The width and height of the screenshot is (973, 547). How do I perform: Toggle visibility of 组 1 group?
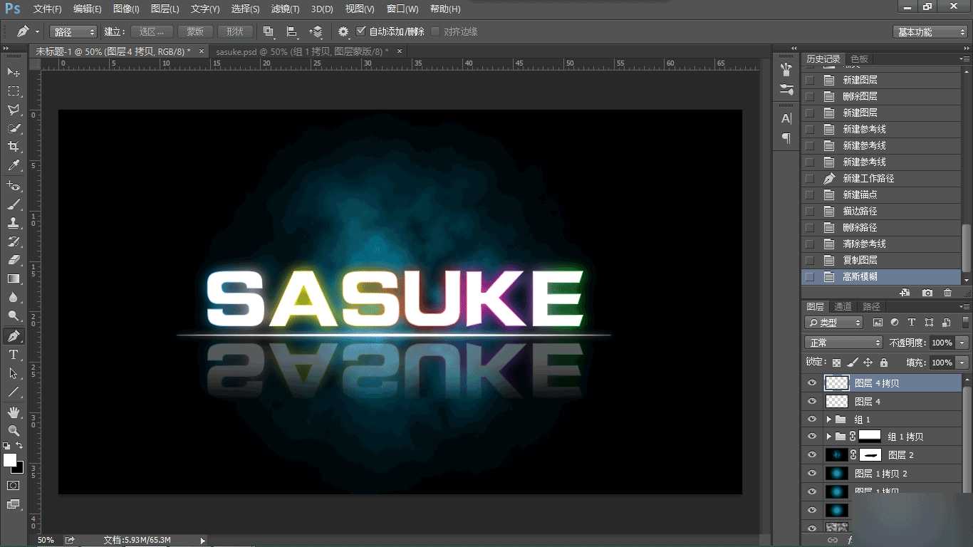click(811, 420)
